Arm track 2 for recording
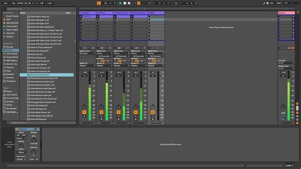 [102, 119]
